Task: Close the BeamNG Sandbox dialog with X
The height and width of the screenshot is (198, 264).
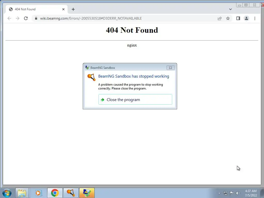Action: click(x=170, y=68)
